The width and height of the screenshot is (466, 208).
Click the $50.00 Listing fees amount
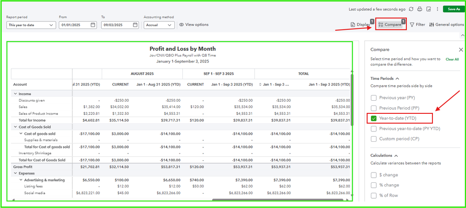coord(198,187)
